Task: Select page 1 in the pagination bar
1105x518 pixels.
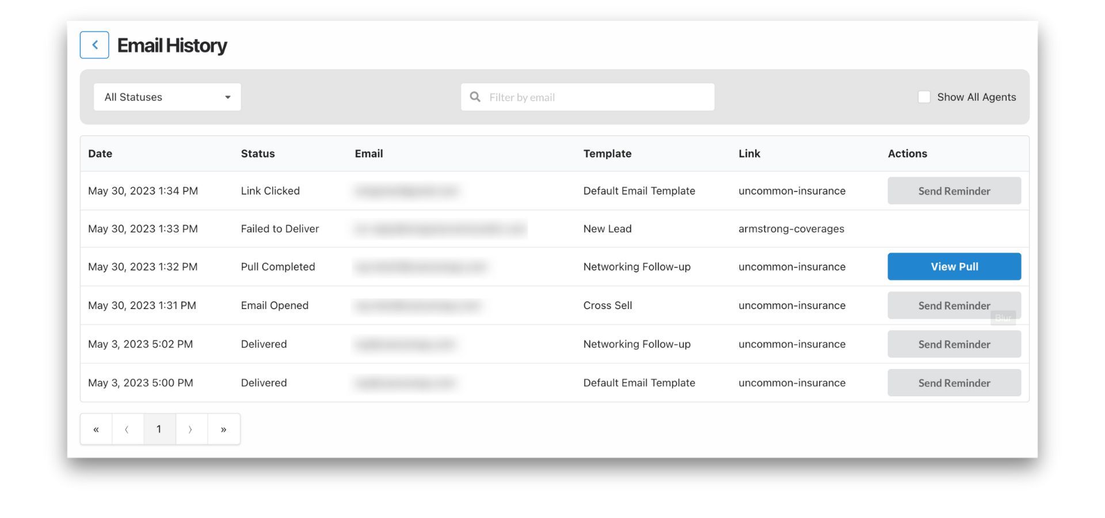Action: click(159, 428)
